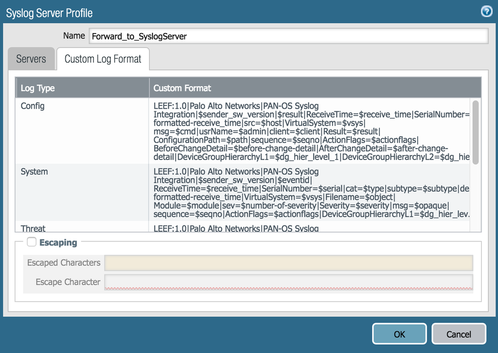Click the Escaped Characters input field
The image size is (498, 353).
click(x=289, y=263)
